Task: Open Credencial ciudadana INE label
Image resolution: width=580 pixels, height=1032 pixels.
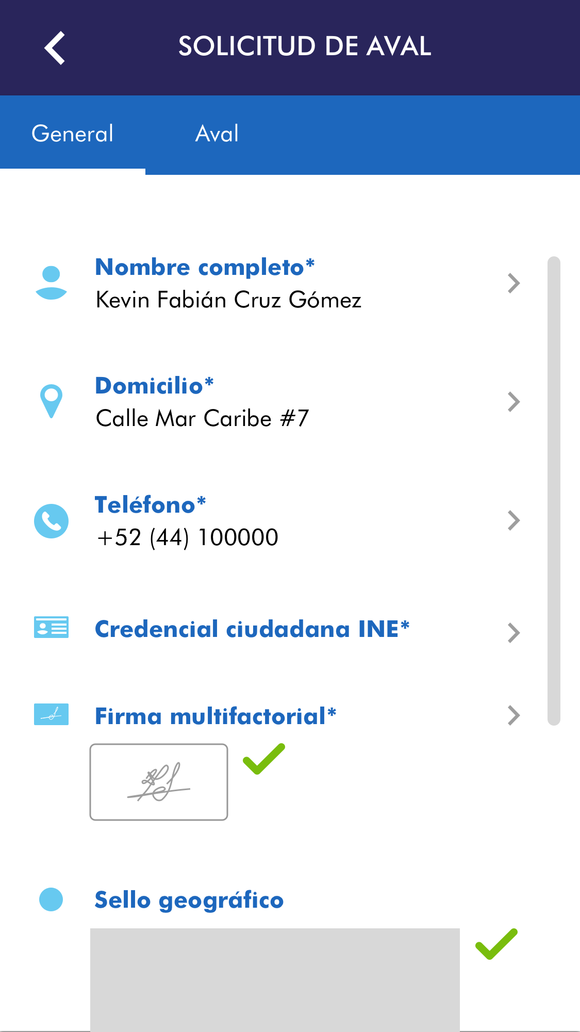Action: tap(252, 629)
